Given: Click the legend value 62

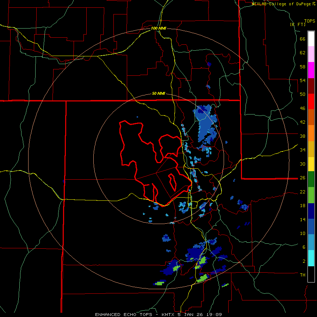Looking at the screenshot, I should click(303, 53).
